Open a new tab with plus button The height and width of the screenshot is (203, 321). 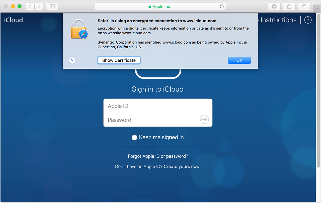tap(317, 9)
